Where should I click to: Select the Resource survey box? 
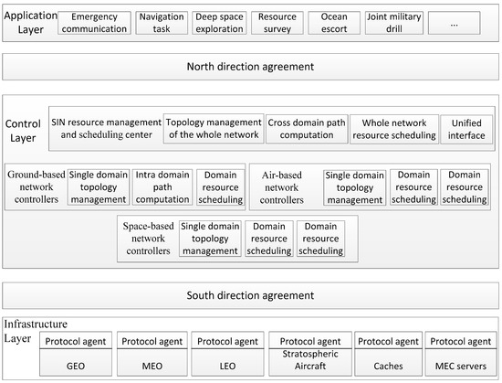click(277, 23)
